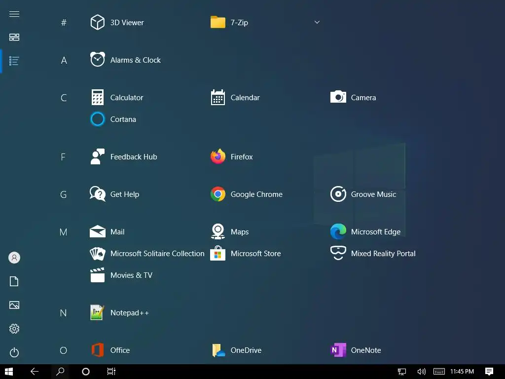This screenshot has height=379, width=505.
Task: Open the 3D Viewer app
Action: tap(117, 23)
